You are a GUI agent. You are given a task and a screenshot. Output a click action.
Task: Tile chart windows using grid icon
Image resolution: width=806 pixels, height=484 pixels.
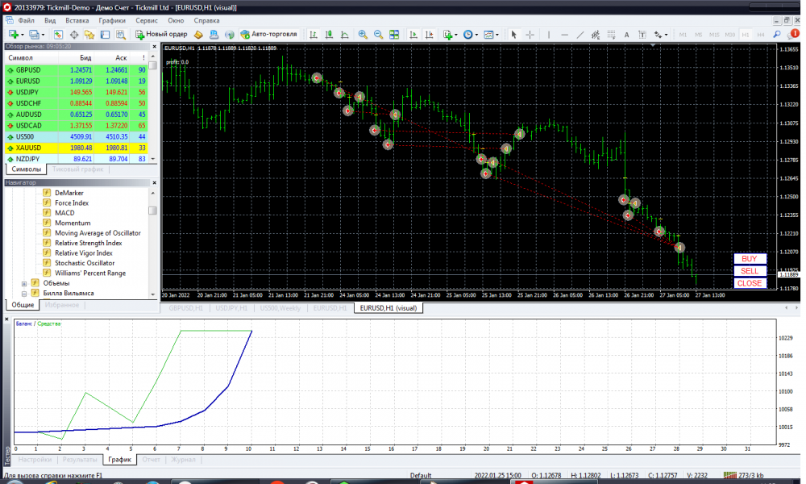click(394, 35)
